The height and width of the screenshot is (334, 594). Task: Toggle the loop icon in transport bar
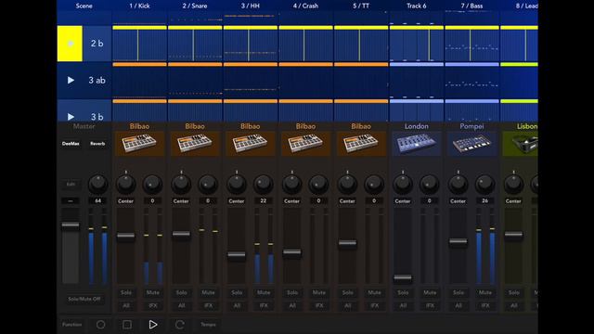click(179, 325)
